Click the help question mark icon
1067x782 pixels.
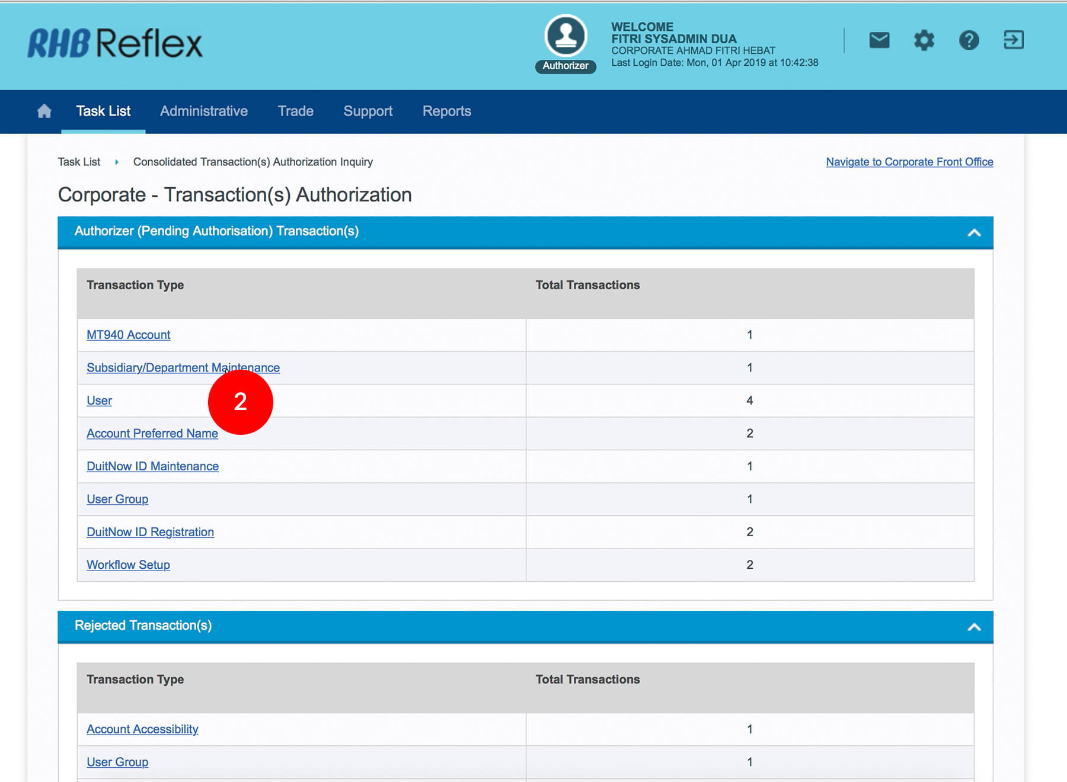[x=969, y=40]
